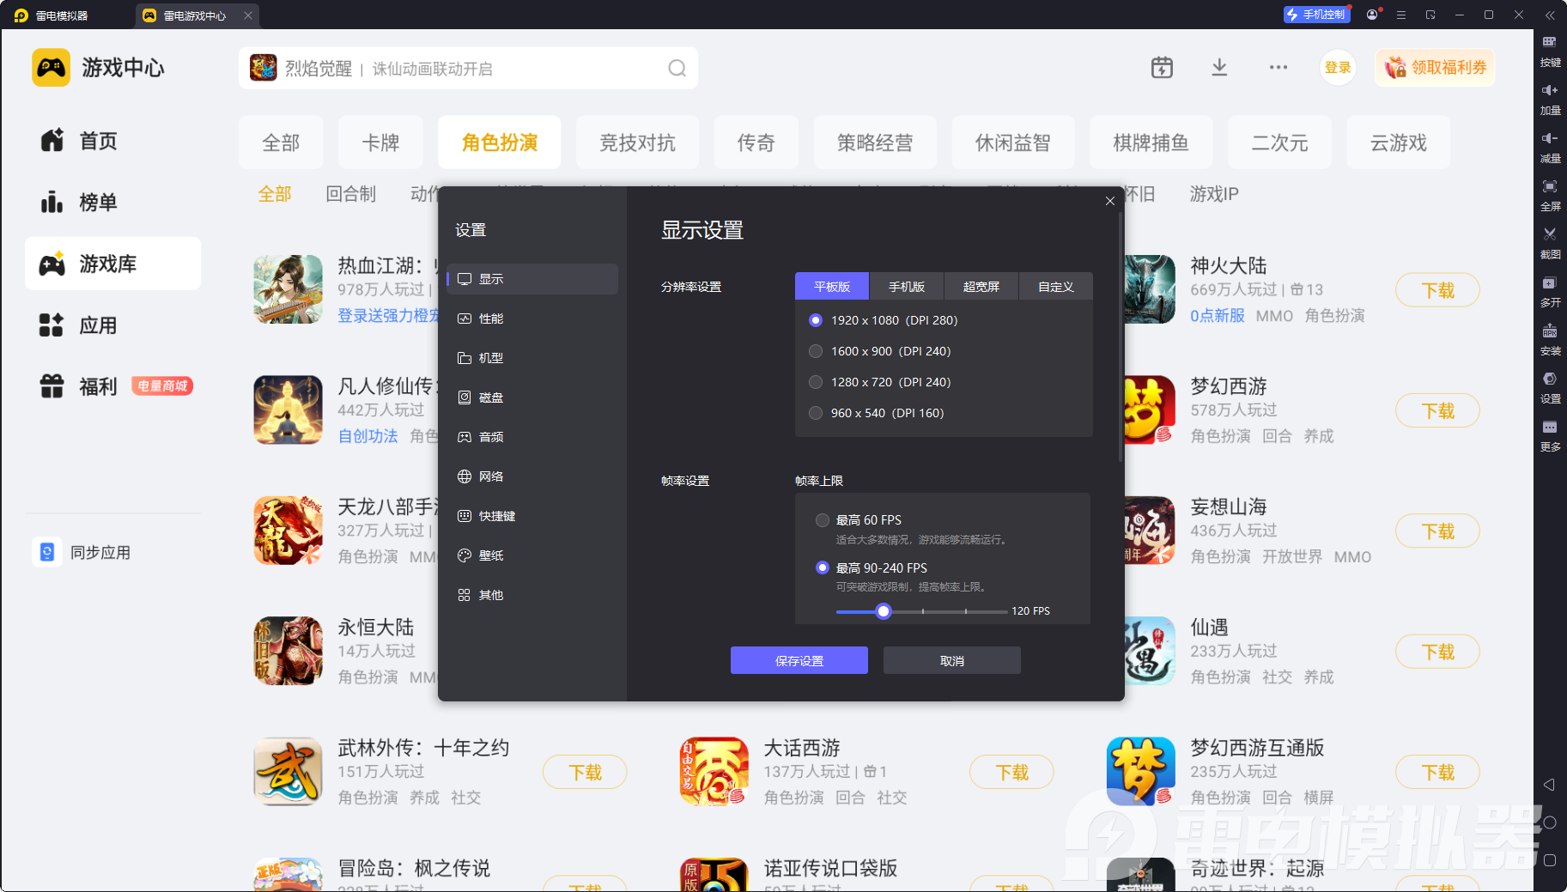
Task: Choose the 最高 60 FPS option
Action: pos(823,520)
